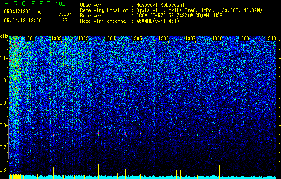Click the antenna value A504HB(yagi 4el)

tap(158, 21)
